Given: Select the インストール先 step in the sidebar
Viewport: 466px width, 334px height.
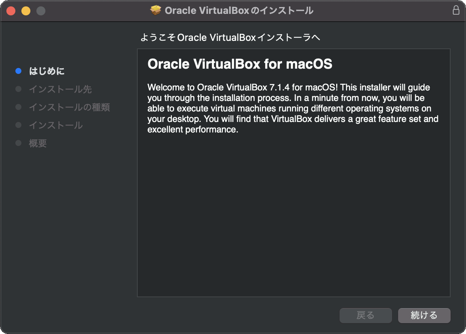Looking at the screenshot, I should tap(60, 89).
